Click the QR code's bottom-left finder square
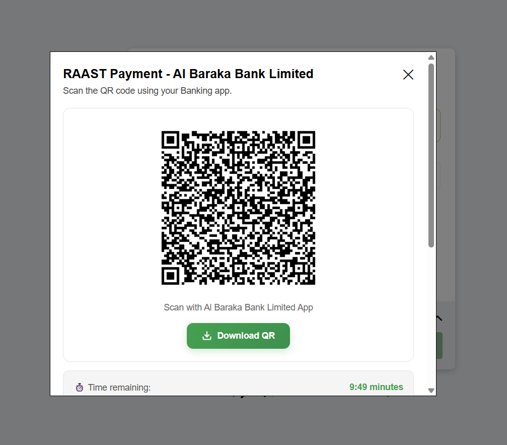Screen dimensions: 507x445 tap(170, 276)
